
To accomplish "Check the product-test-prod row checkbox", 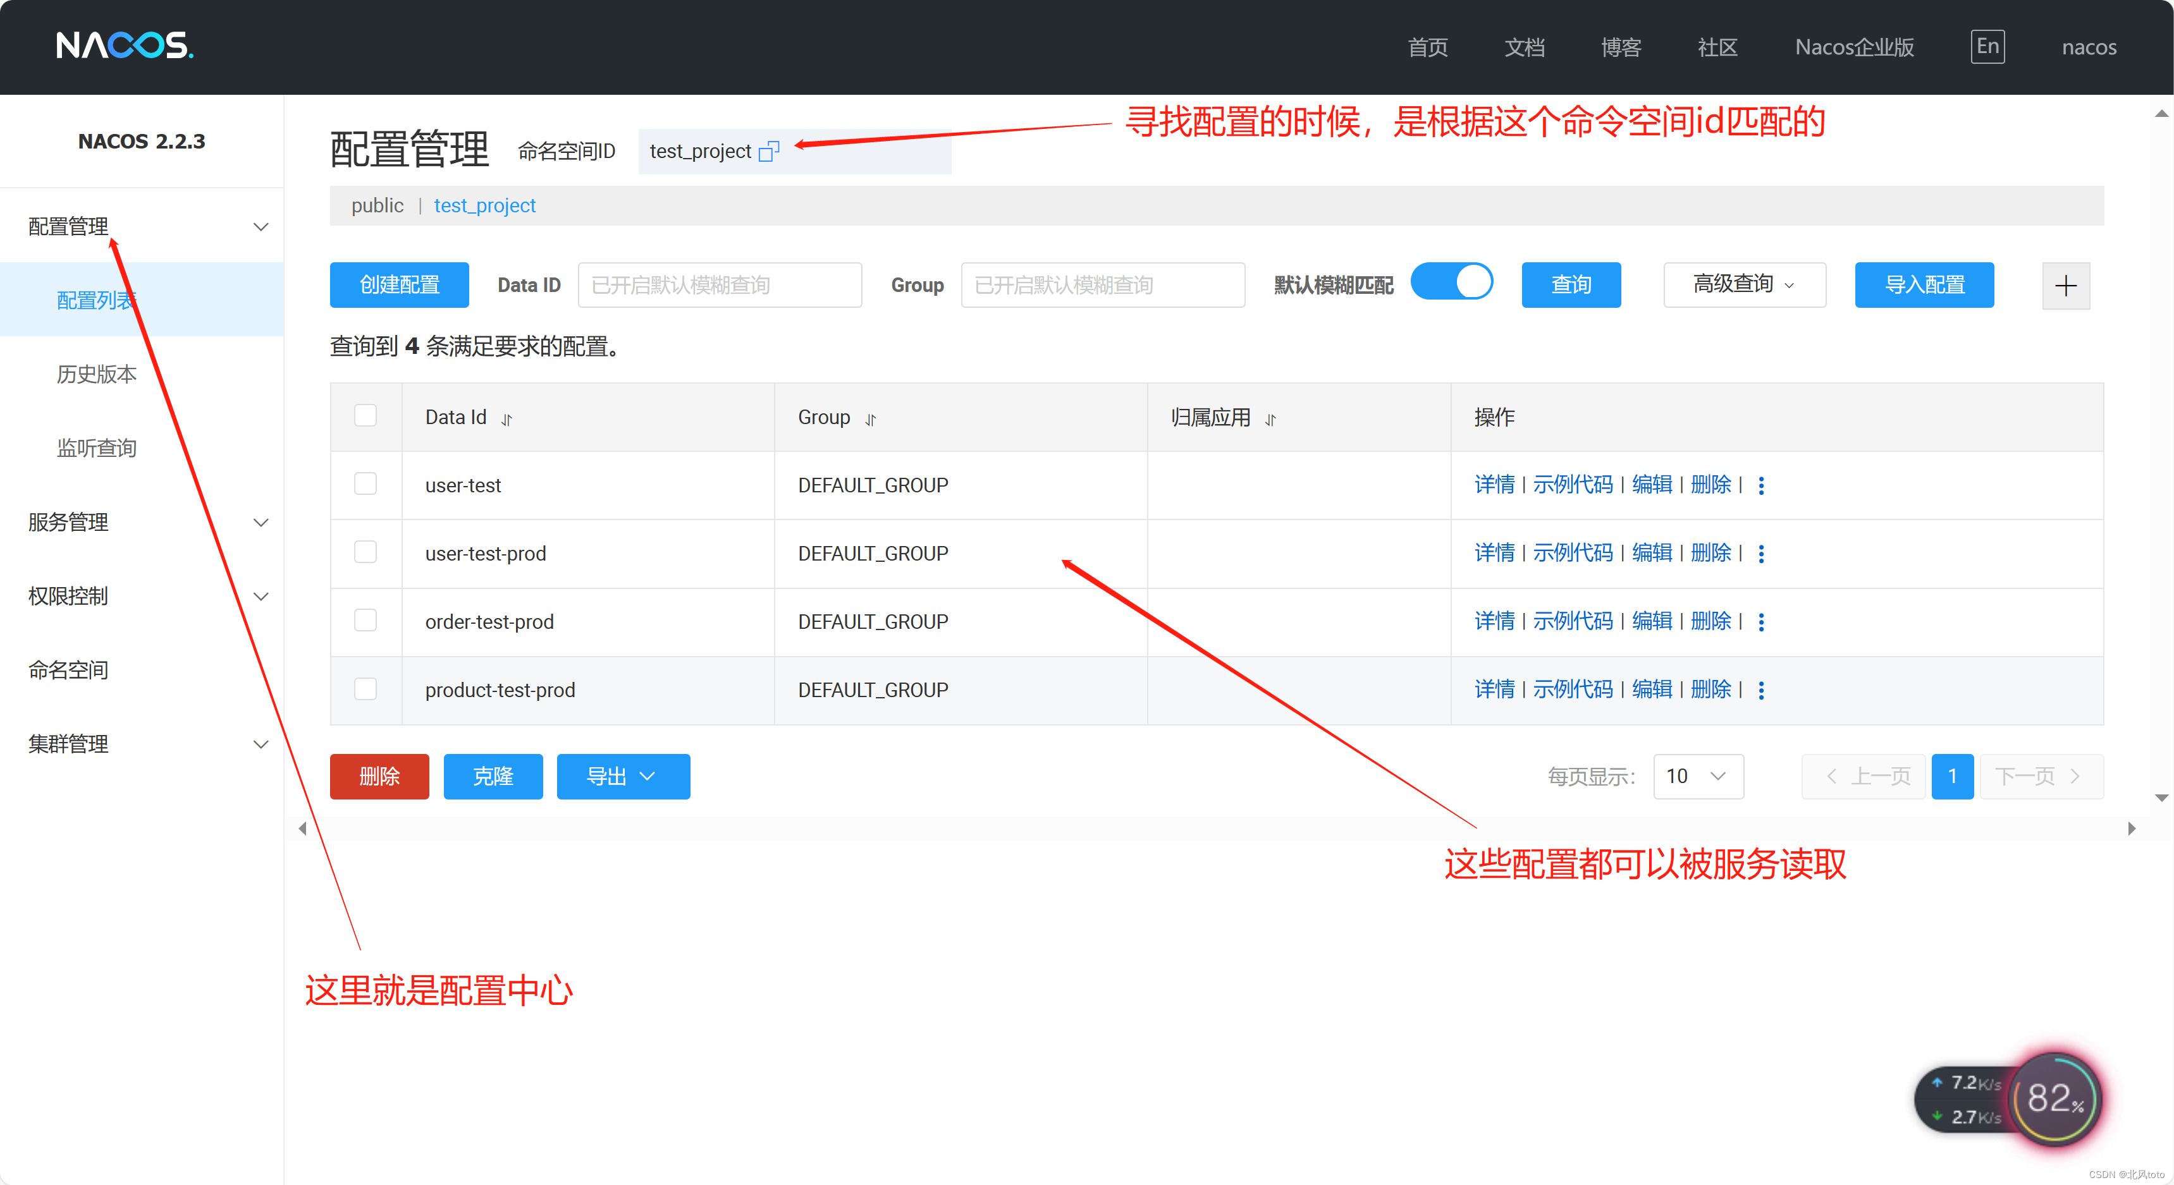I will (x=365, y=689).
